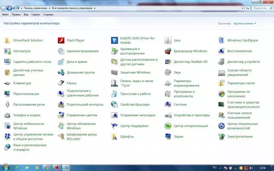Viewport: 274px width, 171px height.
Task: Click the Windows Start orb
Action: (x=5, y=168)
